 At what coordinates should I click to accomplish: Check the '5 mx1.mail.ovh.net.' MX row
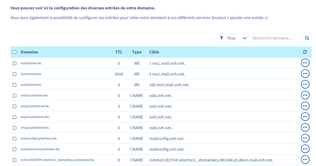coord(15,74)
